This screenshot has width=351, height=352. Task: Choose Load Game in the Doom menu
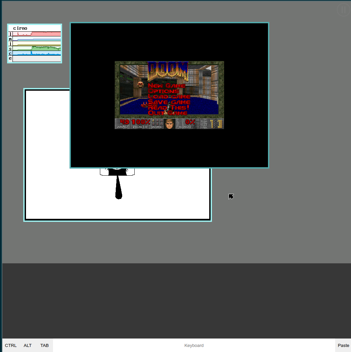click(x=169, y=96)
